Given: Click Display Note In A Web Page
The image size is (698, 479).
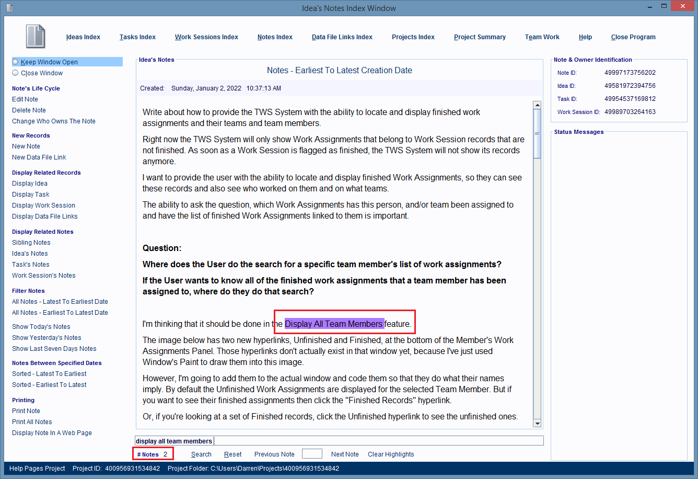Looking at the screenshot, I should tap(52, 433).
